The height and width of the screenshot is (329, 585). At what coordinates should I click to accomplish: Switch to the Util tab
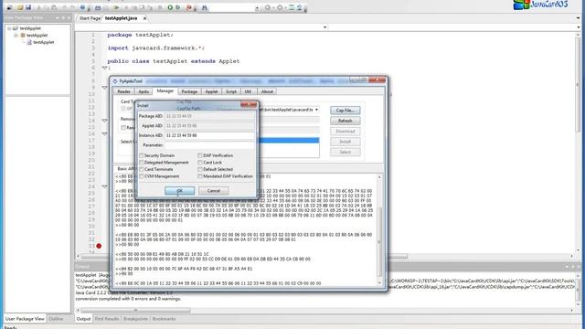(x=248, y=91)
